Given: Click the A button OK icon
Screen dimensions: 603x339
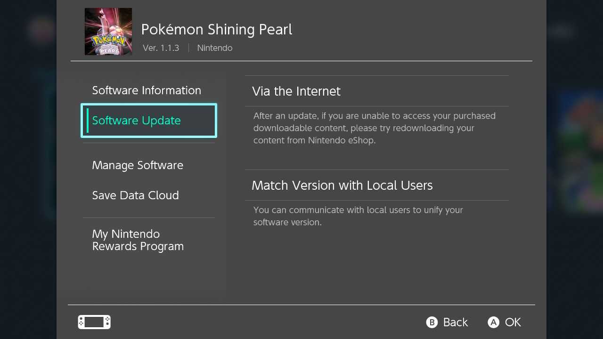Looking at the screenshot, I should pyautogui.click(x=493, y=322).
